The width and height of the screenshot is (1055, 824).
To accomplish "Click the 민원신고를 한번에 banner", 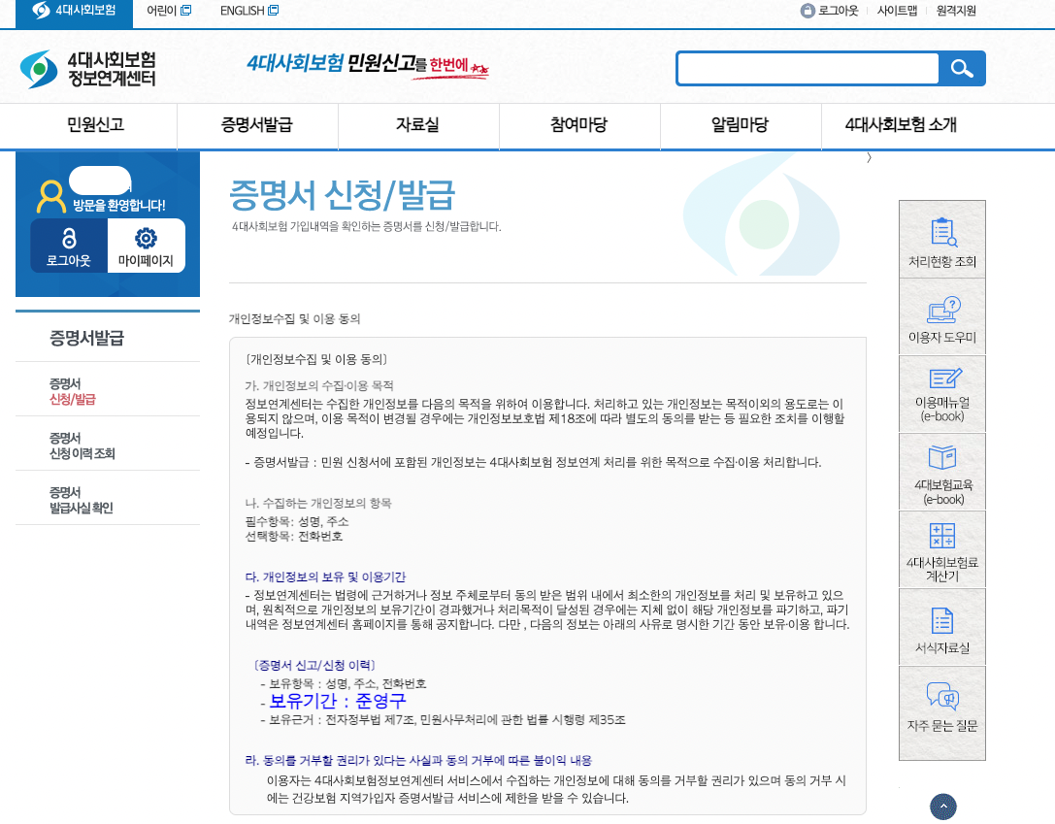I will tap(368, 65).
